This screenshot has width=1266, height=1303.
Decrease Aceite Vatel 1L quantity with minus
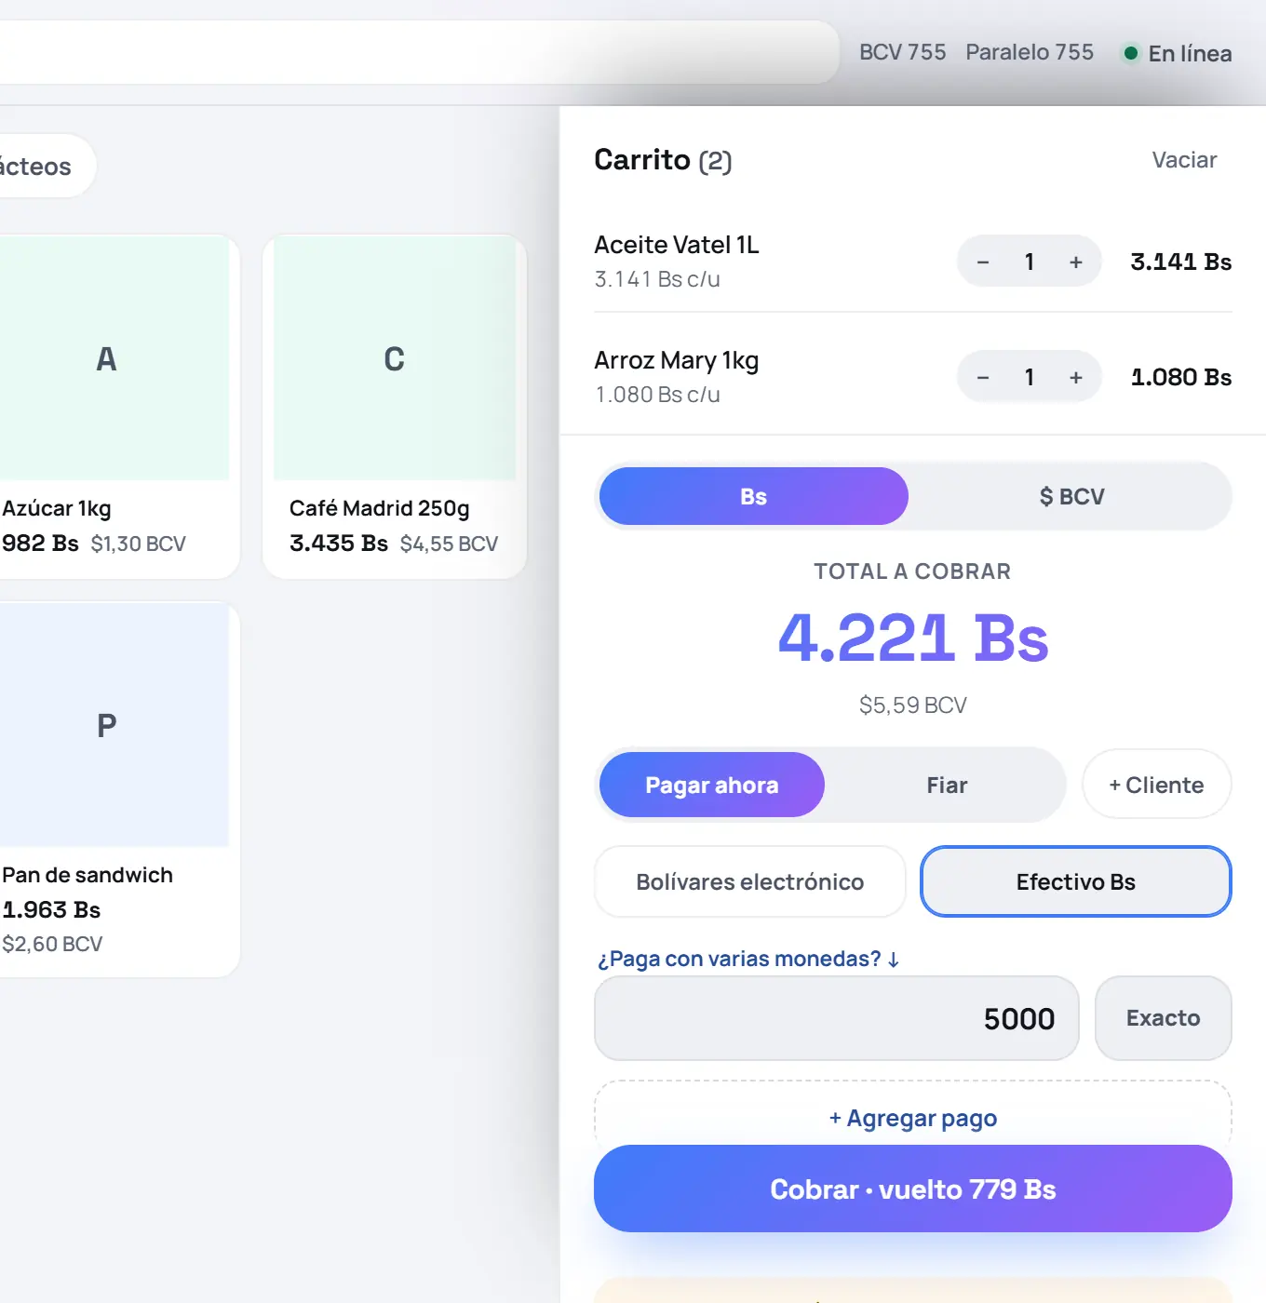pyautogui.click(x=983, y=262)
